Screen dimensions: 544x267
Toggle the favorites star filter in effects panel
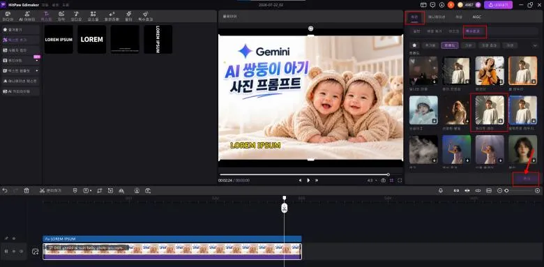pyautogui.click(x=414, y=45)
